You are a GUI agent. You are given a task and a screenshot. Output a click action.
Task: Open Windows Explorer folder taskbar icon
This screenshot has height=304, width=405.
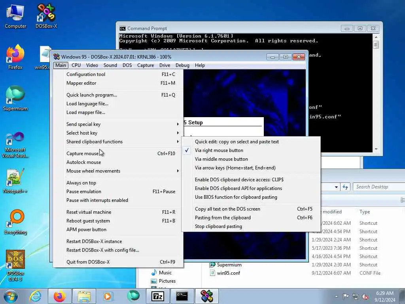pos(84,296)
